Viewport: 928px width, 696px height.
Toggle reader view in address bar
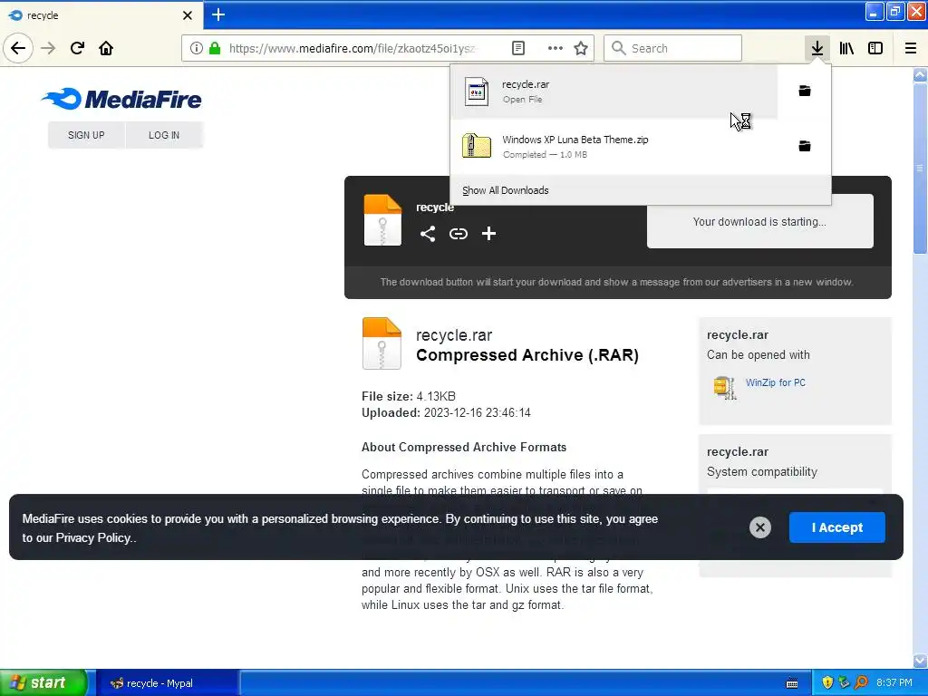517,48
